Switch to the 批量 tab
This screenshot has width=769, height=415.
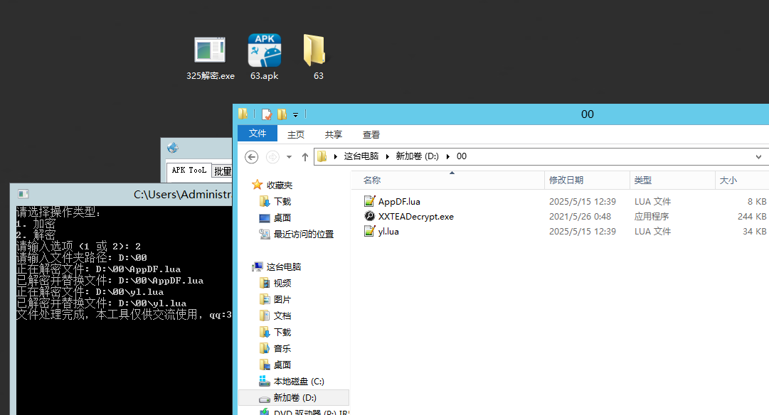pyautogui.click(x=222, y=171)
